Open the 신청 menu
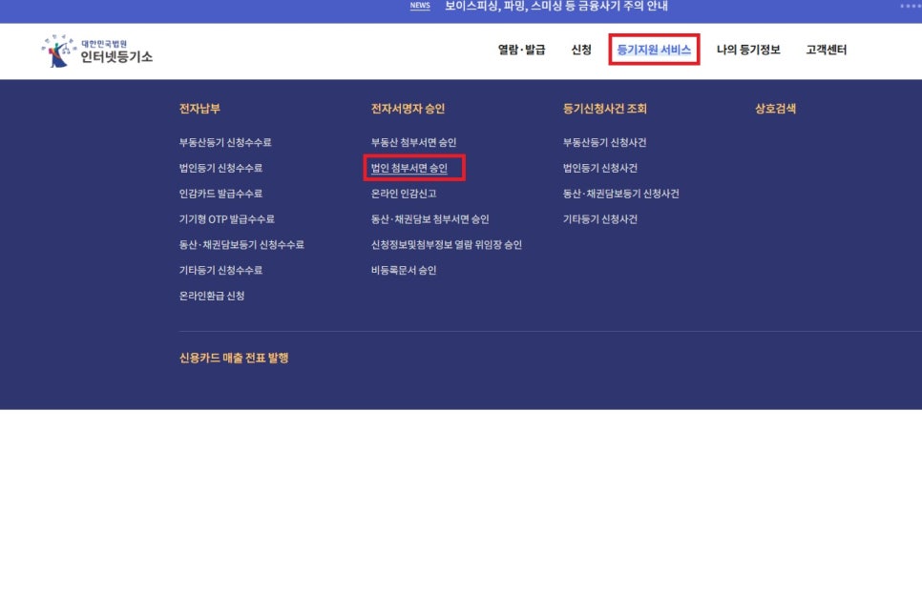The height and width of the screenshot is (595, 922). pos(581,50)
